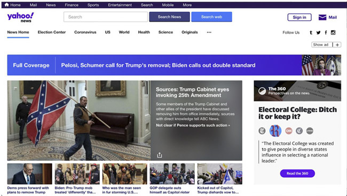The width and height of the screenshot is (347, 196).
Task: Open 'Who was the man seen' thumbnail
Action: pos(124,174)
